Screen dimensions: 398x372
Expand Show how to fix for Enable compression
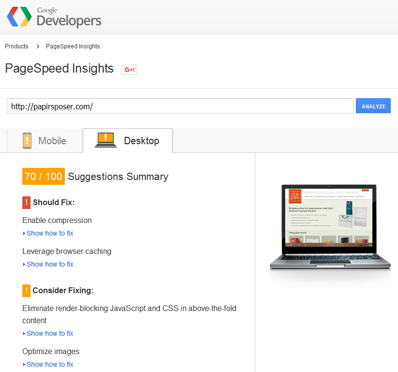pos(50,233)
